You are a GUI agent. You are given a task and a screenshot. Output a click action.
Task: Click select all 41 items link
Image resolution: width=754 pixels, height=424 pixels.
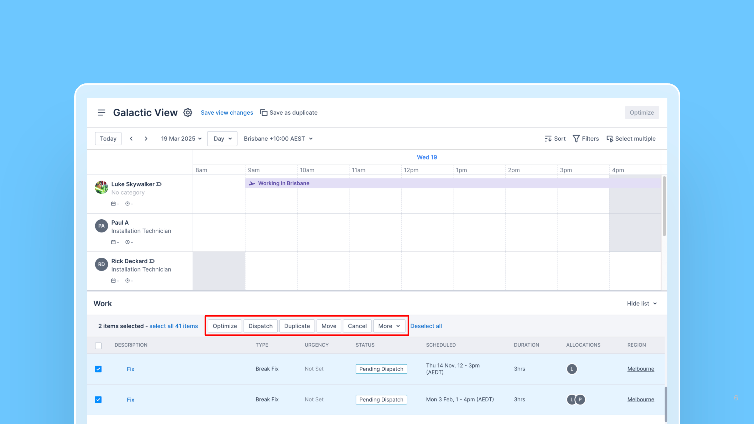click(174, 326)
